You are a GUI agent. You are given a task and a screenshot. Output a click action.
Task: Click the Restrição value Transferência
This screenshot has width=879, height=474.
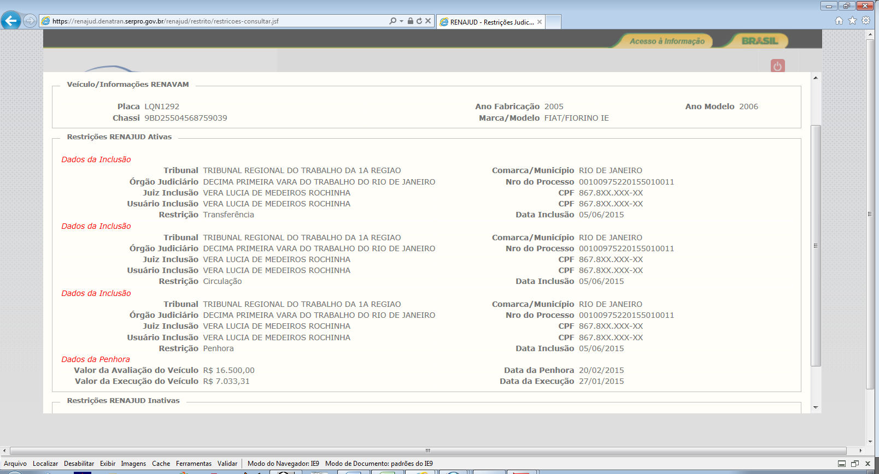pyautogui.click(x=228, y=215)
